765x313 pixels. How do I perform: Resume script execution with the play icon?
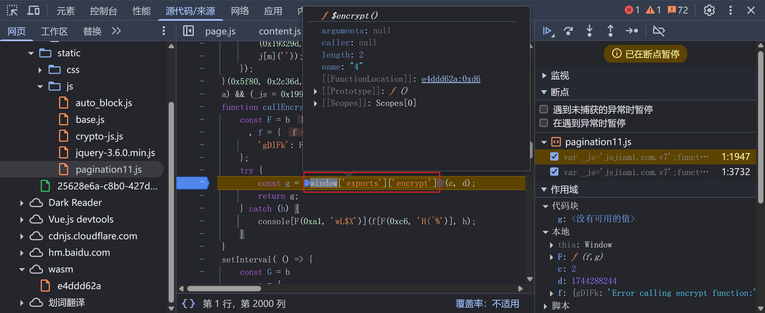(x=547, y=31)
